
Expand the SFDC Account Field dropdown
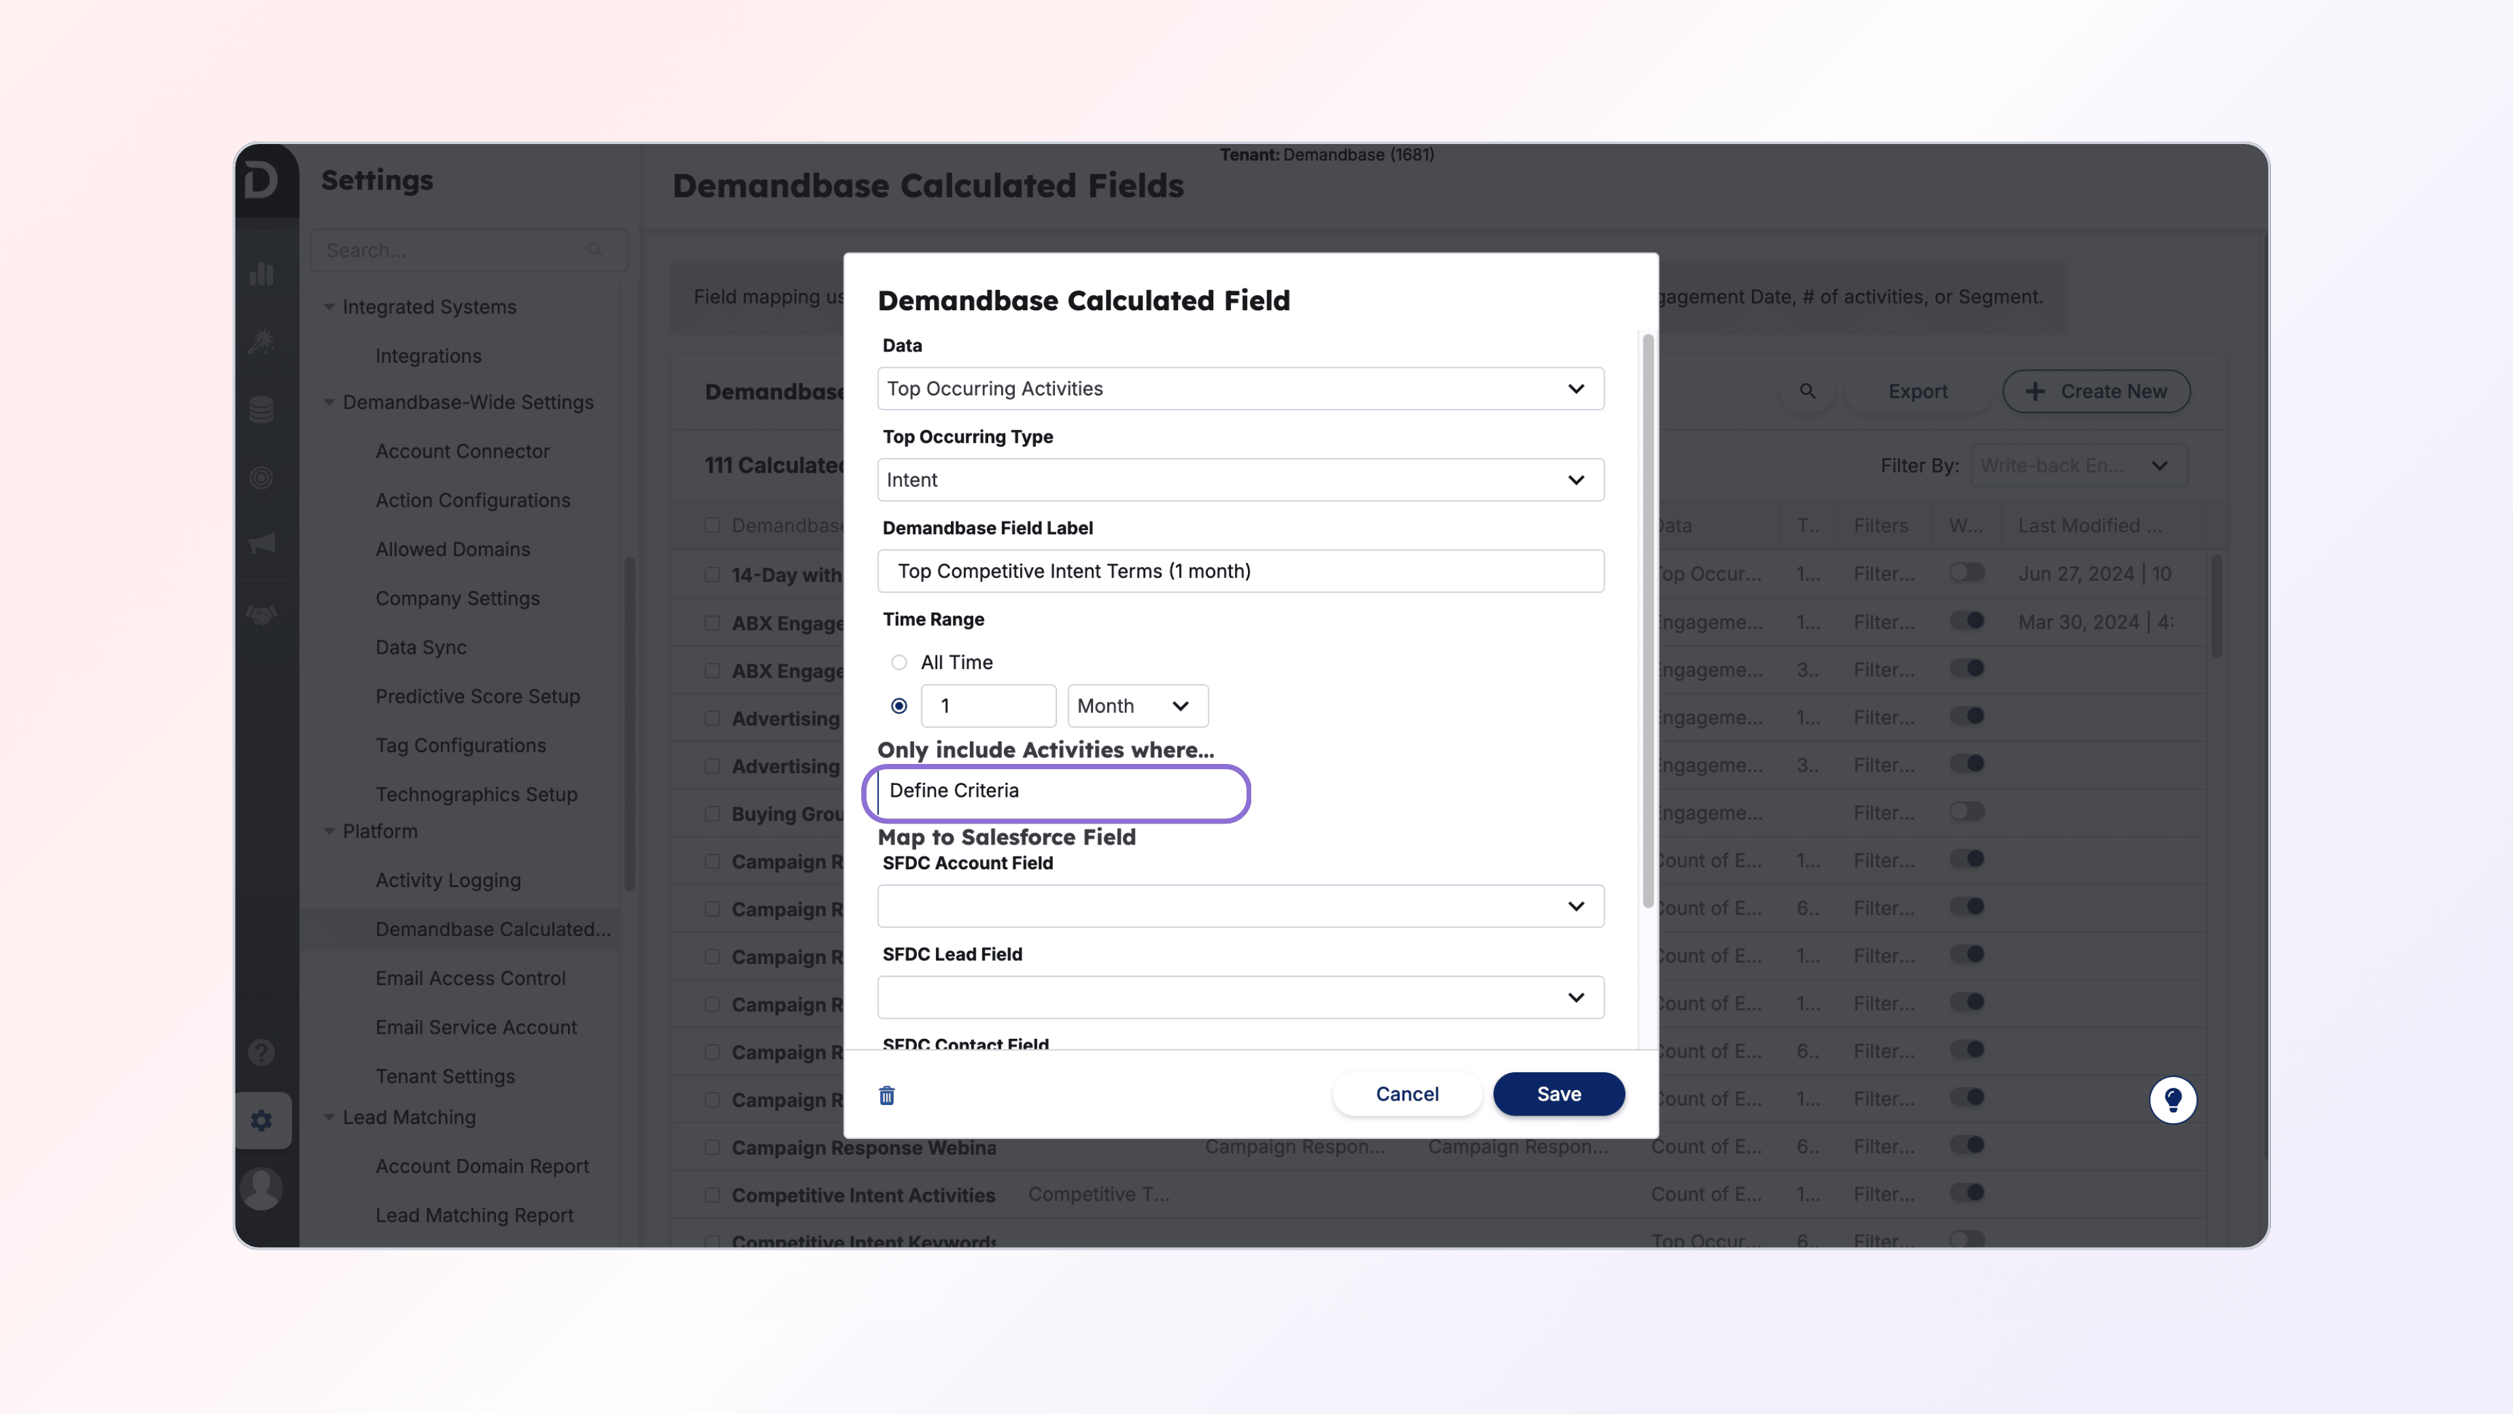pos(1240,907)
